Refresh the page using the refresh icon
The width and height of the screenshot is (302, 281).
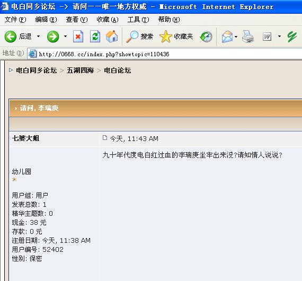[95, 37]
